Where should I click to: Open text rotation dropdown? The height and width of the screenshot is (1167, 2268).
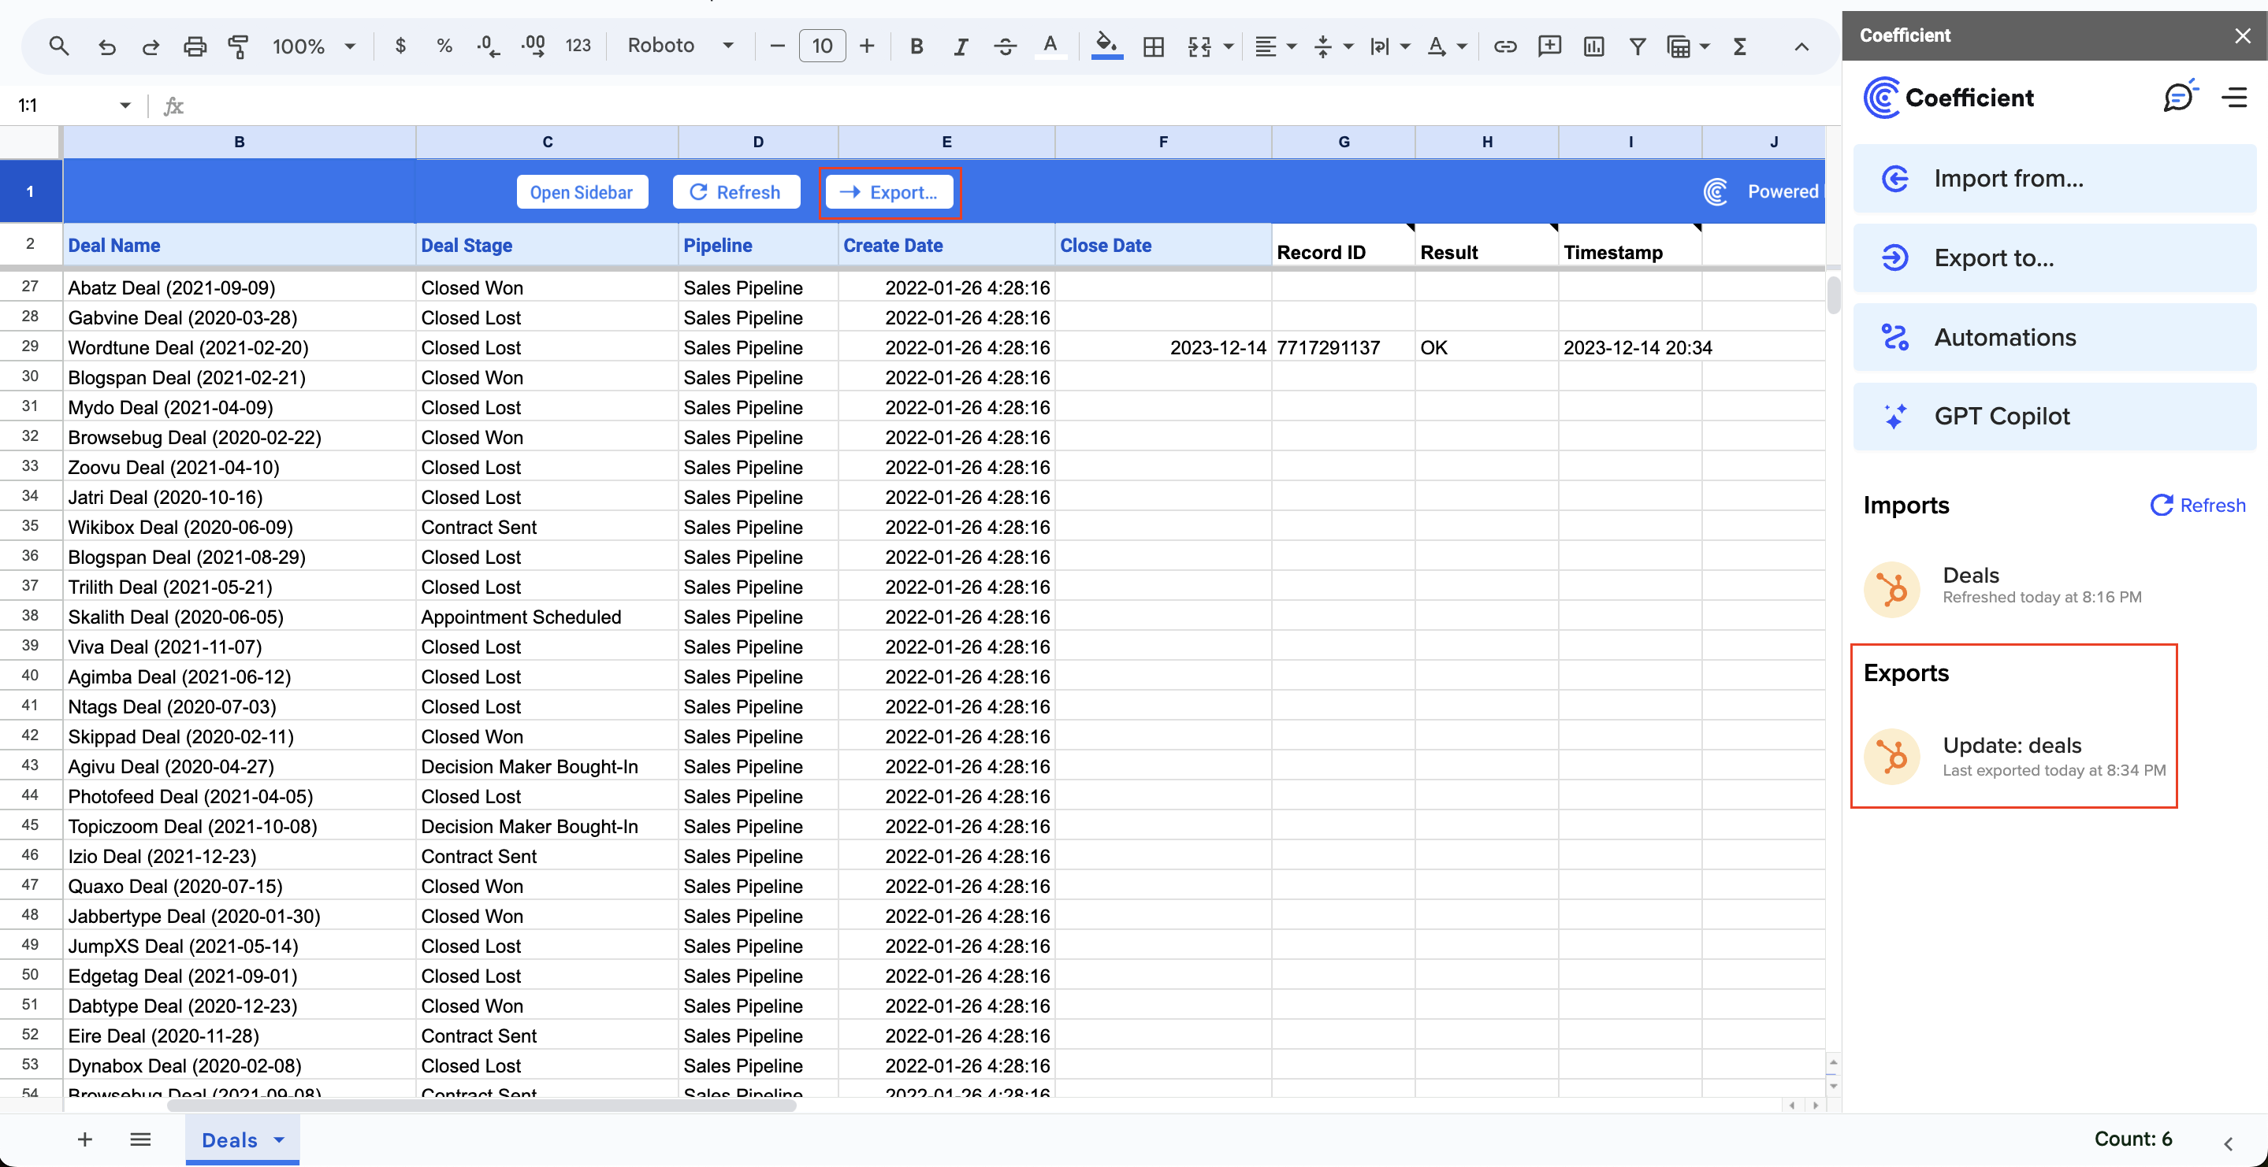pos(1447,46)
